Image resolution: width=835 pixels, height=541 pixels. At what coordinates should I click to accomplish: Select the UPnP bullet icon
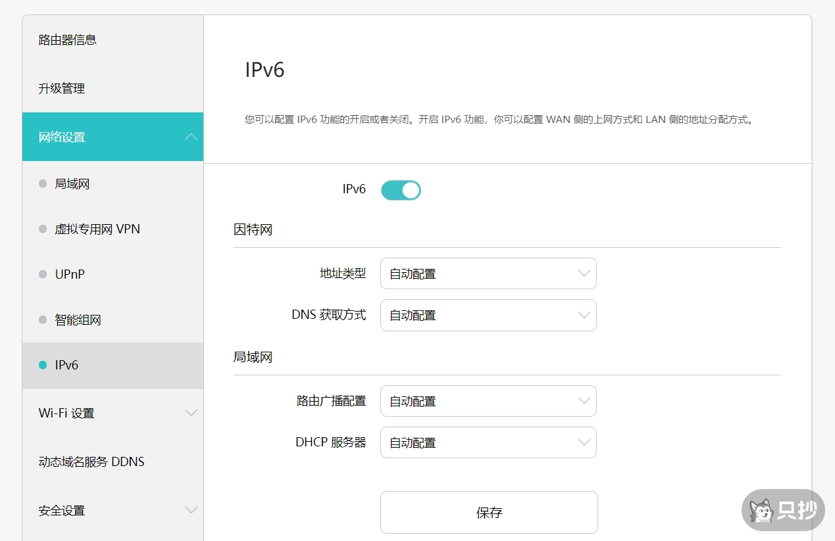coord(41,274)
